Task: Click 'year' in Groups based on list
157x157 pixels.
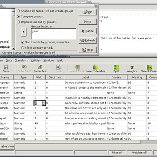Action: (35, 31)
